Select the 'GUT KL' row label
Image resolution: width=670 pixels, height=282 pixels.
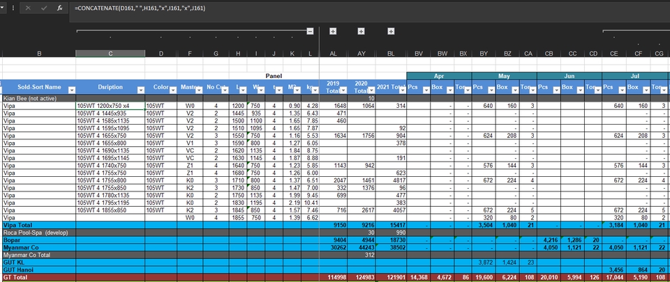(x=39, y=263)
